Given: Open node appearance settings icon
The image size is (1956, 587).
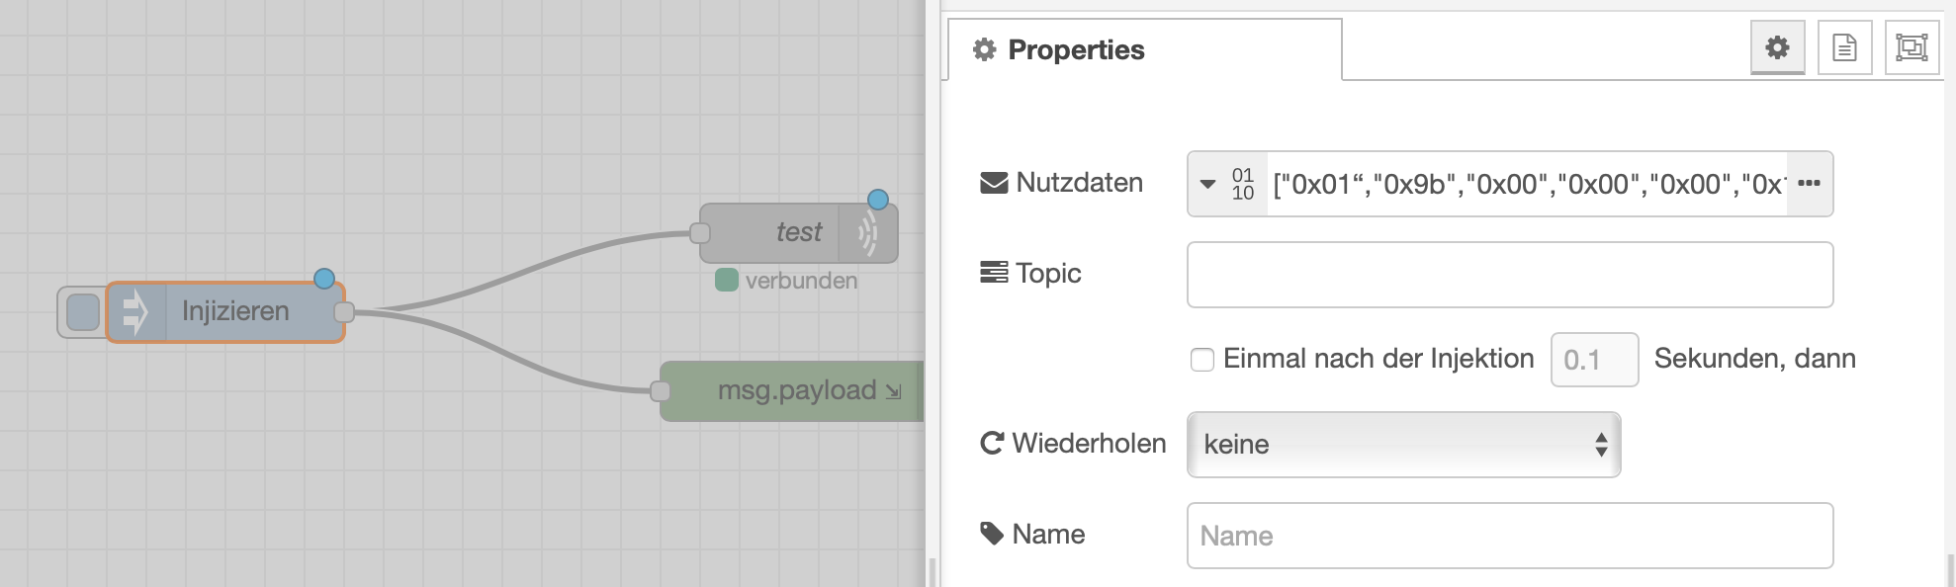Looking at the screenshot, I should (1912, 47).
